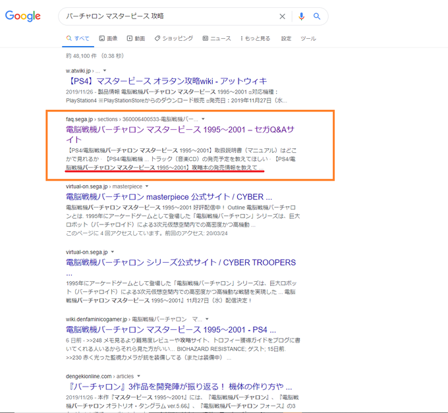Expand the もっと見る menu
The image size is (448, 413).
(255, 38)
